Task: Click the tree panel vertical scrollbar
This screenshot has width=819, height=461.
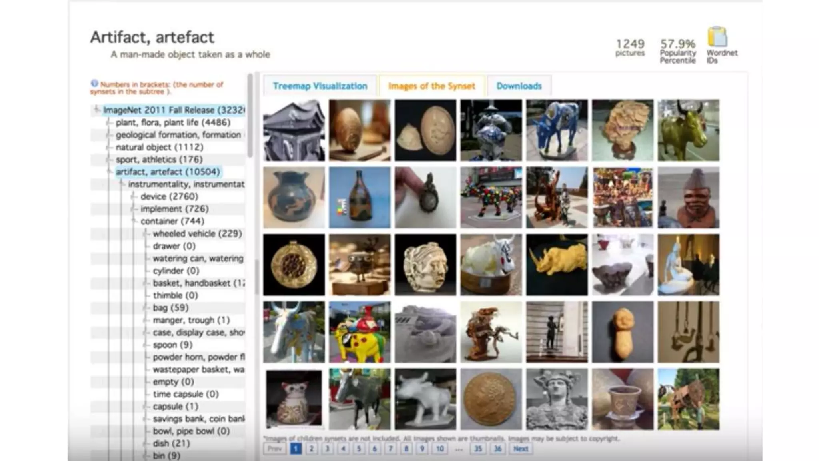Action: pos(250,116)
